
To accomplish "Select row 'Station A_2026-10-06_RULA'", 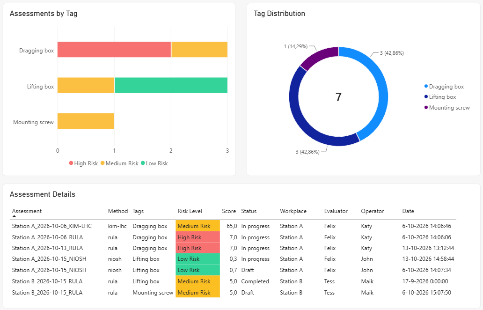I will pyautogui.click(x=233, y=237).
